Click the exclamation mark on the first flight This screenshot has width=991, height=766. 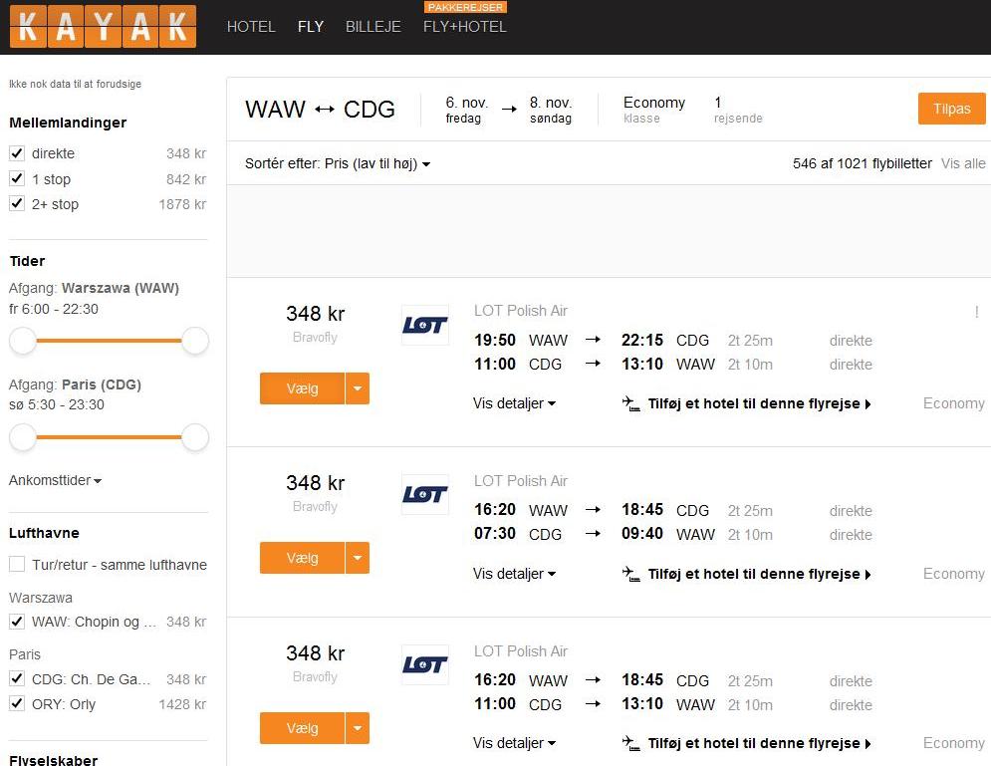(976, 312)
